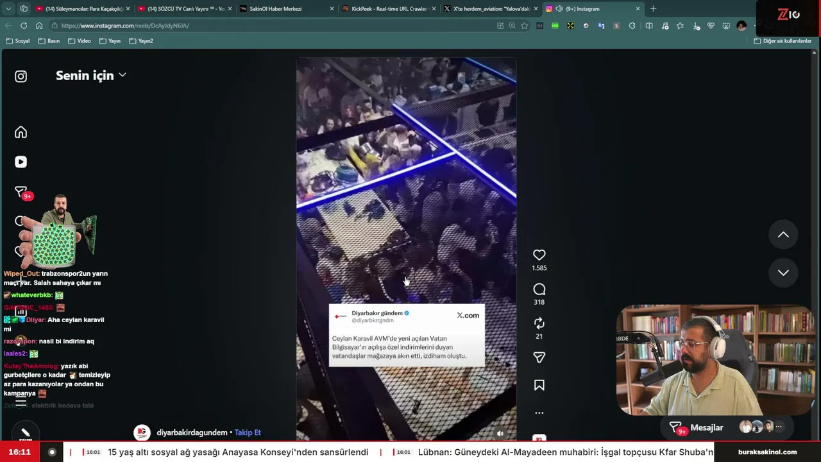Click the zoom magnifier in address bar
The width and height of the screenshot is (821, 462).
point(512,26)
